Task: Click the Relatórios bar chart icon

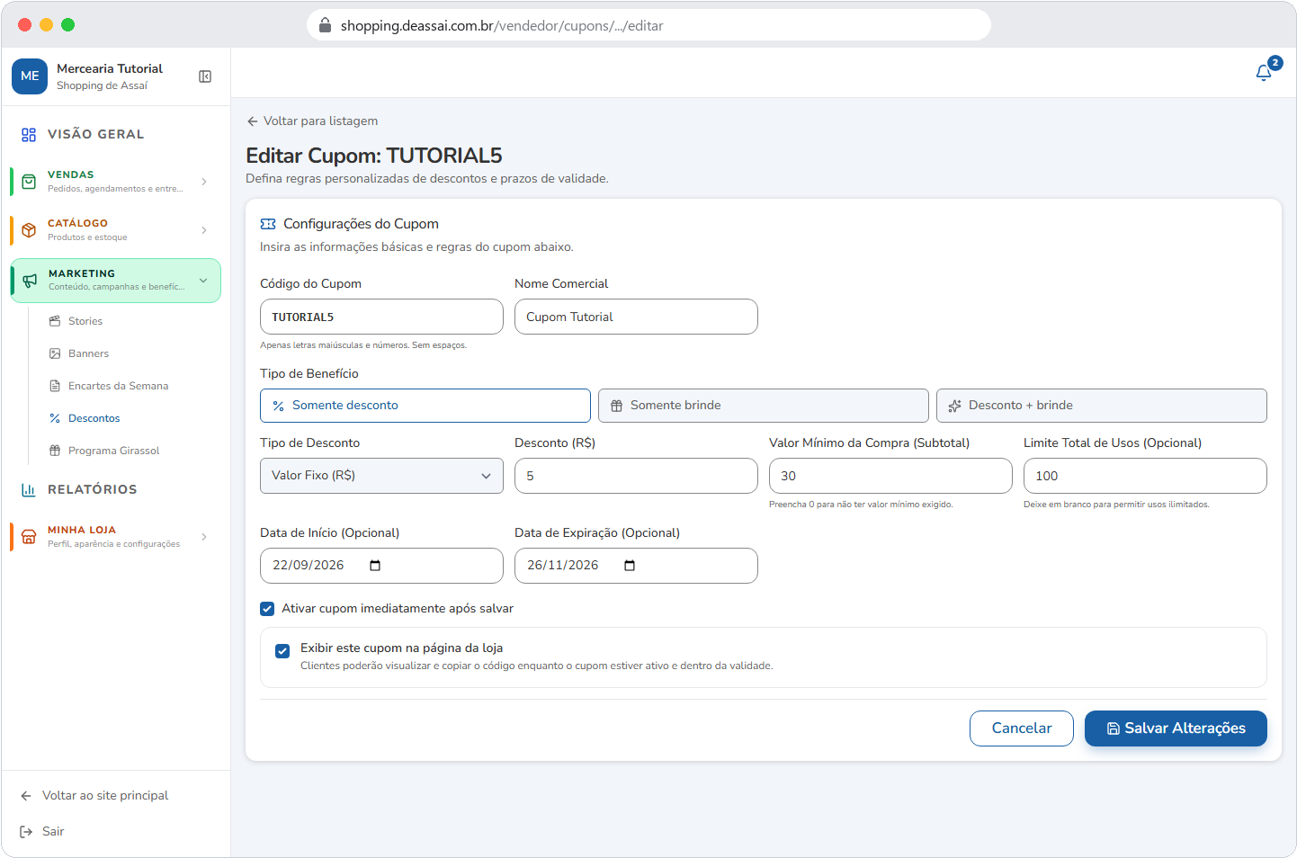Action: click(x=29, y=490)
